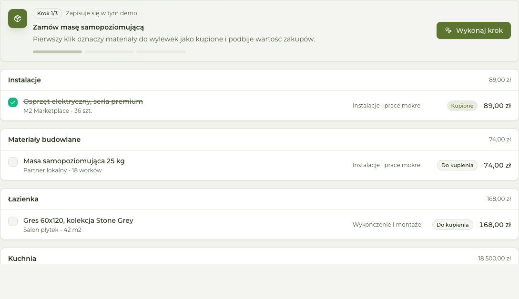Click 'Partner lokalny - 18 worków' subtitle
Screen dimensions: 519x299
coord(62,170)
